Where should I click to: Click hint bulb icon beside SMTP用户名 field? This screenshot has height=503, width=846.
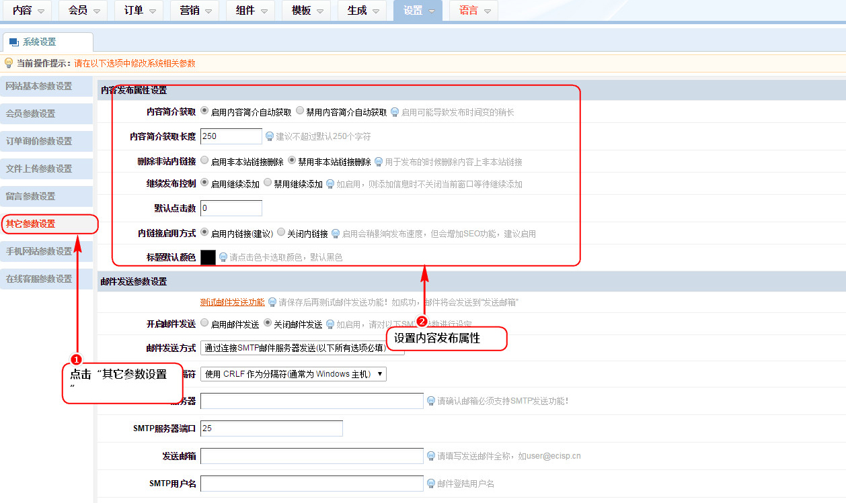(x=431, y=484)
